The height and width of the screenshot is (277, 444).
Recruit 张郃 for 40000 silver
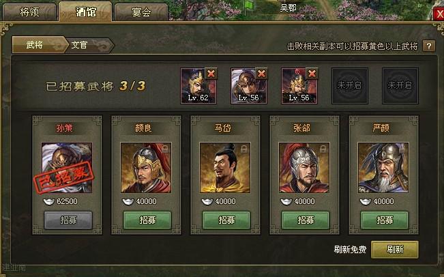pyautogui.click(x=306, y=220)
